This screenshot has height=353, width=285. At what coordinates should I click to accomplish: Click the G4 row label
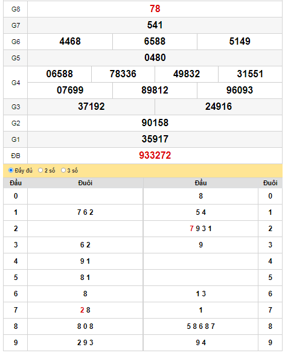[x=16, y=83]
